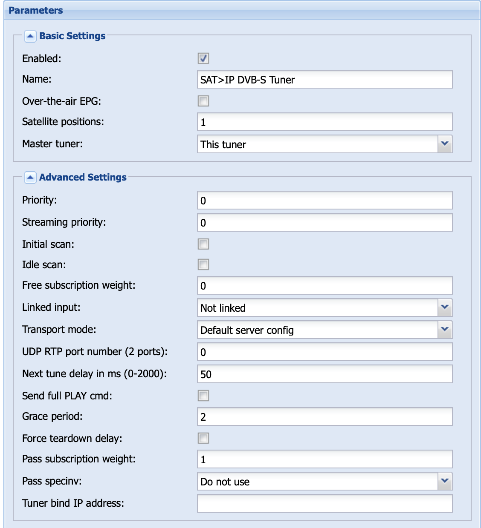The image size is (481, 528).
Task: Click the Streaming priority field
Action: coord(325,222)
